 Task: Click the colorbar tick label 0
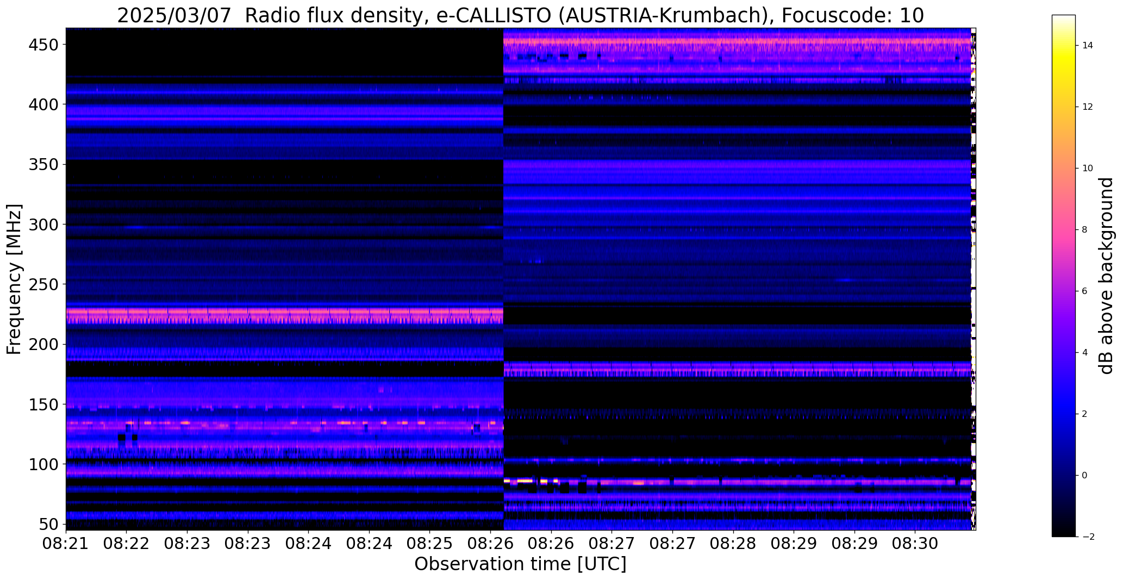[1085, 475]
